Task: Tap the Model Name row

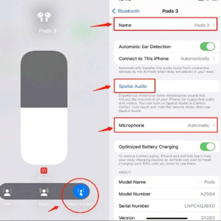Action: tap(167, 182)
